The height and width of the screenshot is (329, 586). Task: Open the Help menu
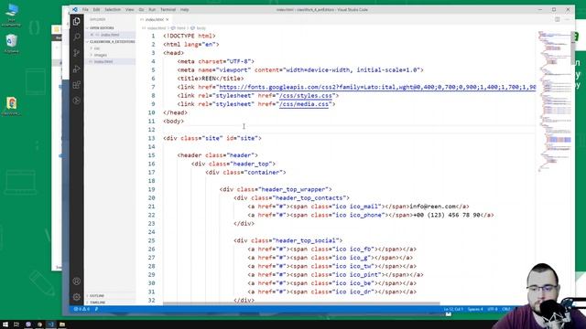coord(185,10)
